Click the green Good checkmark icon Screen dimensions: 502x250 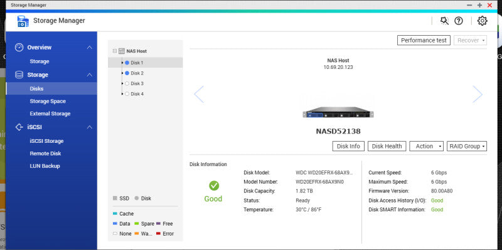(x=214, y=185)
